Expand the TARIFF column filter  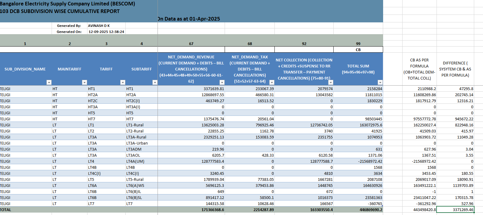point(123,83)
